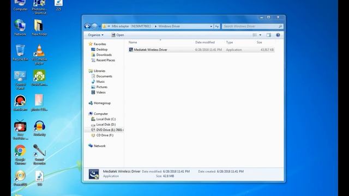Viewport: 349px width, 196px height.
Task: Select the TV-shaped YouTube downloader shortcut
Action: [x=20, y=130]
